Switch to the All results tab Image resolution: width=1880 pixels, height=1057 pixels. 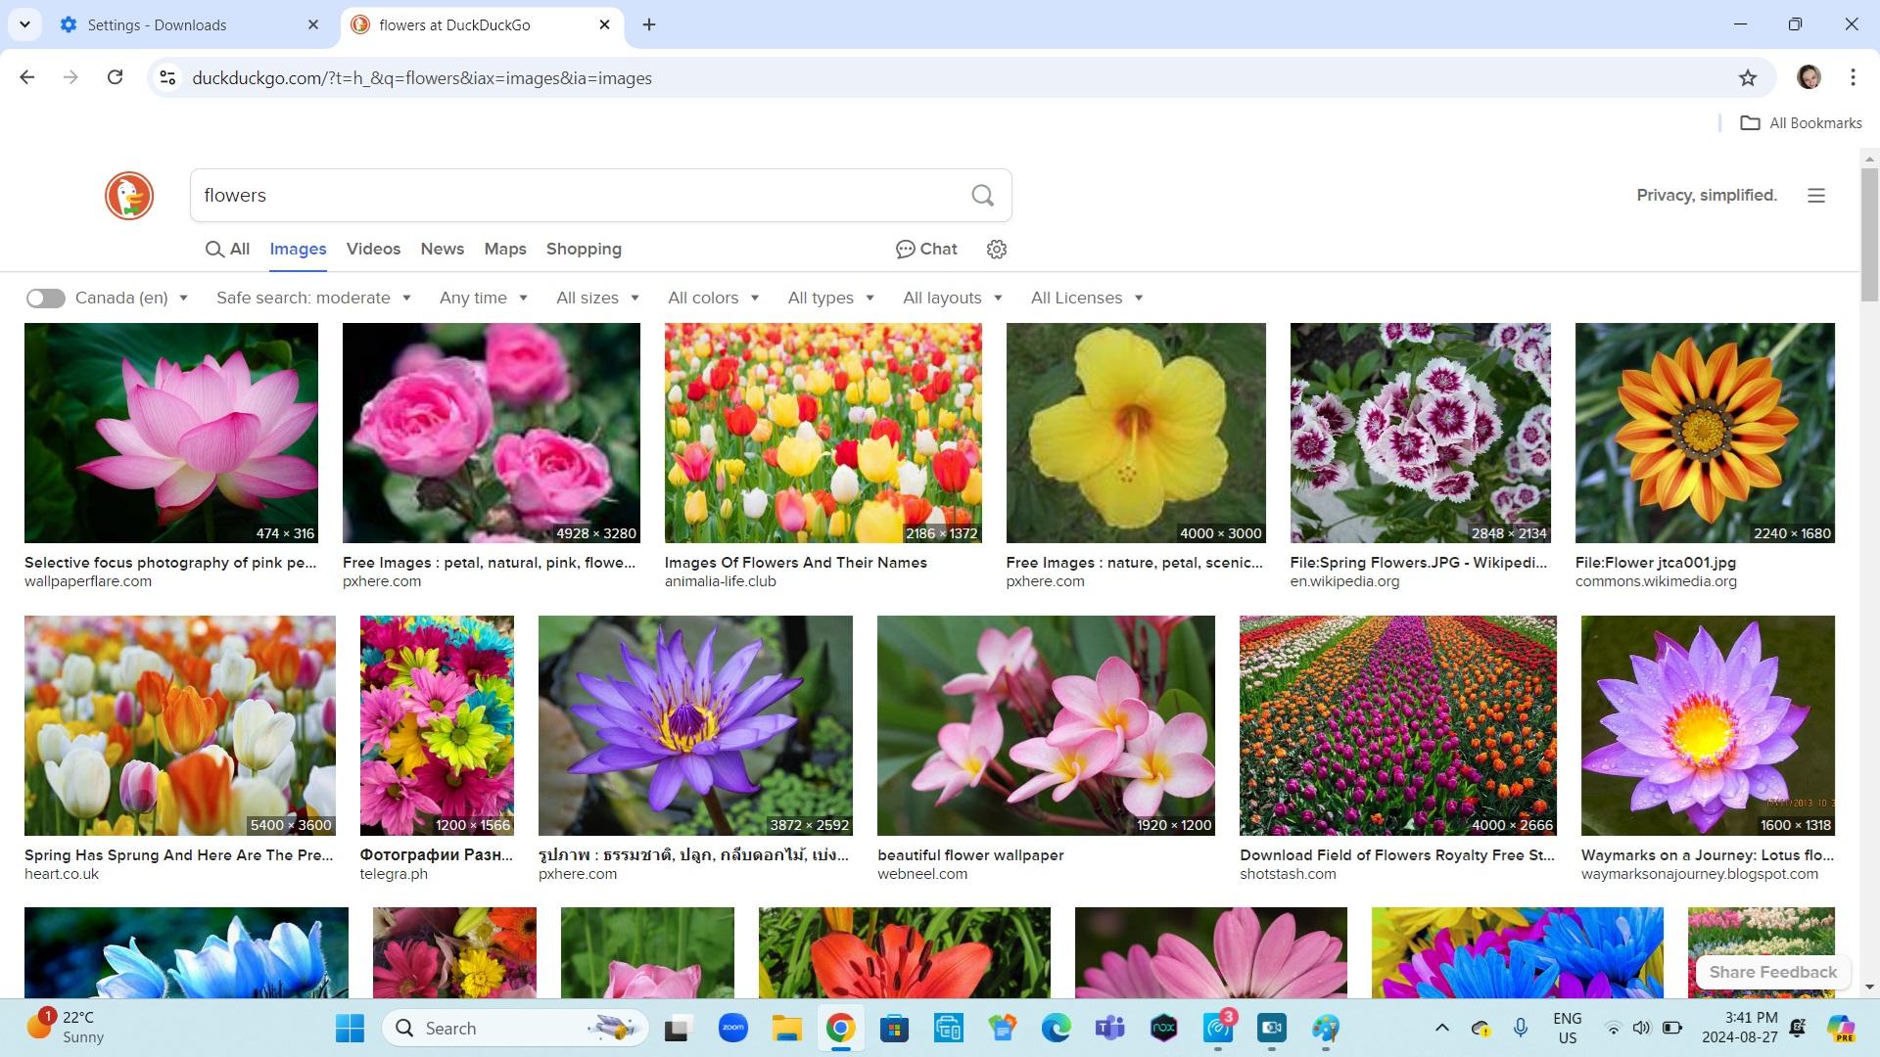pos(227,250)
